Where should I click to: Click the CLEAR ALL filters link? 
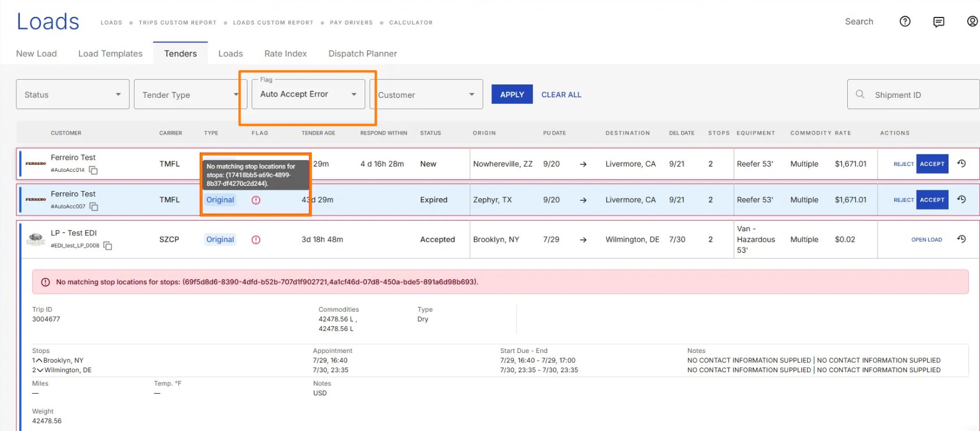click(561, 94)
